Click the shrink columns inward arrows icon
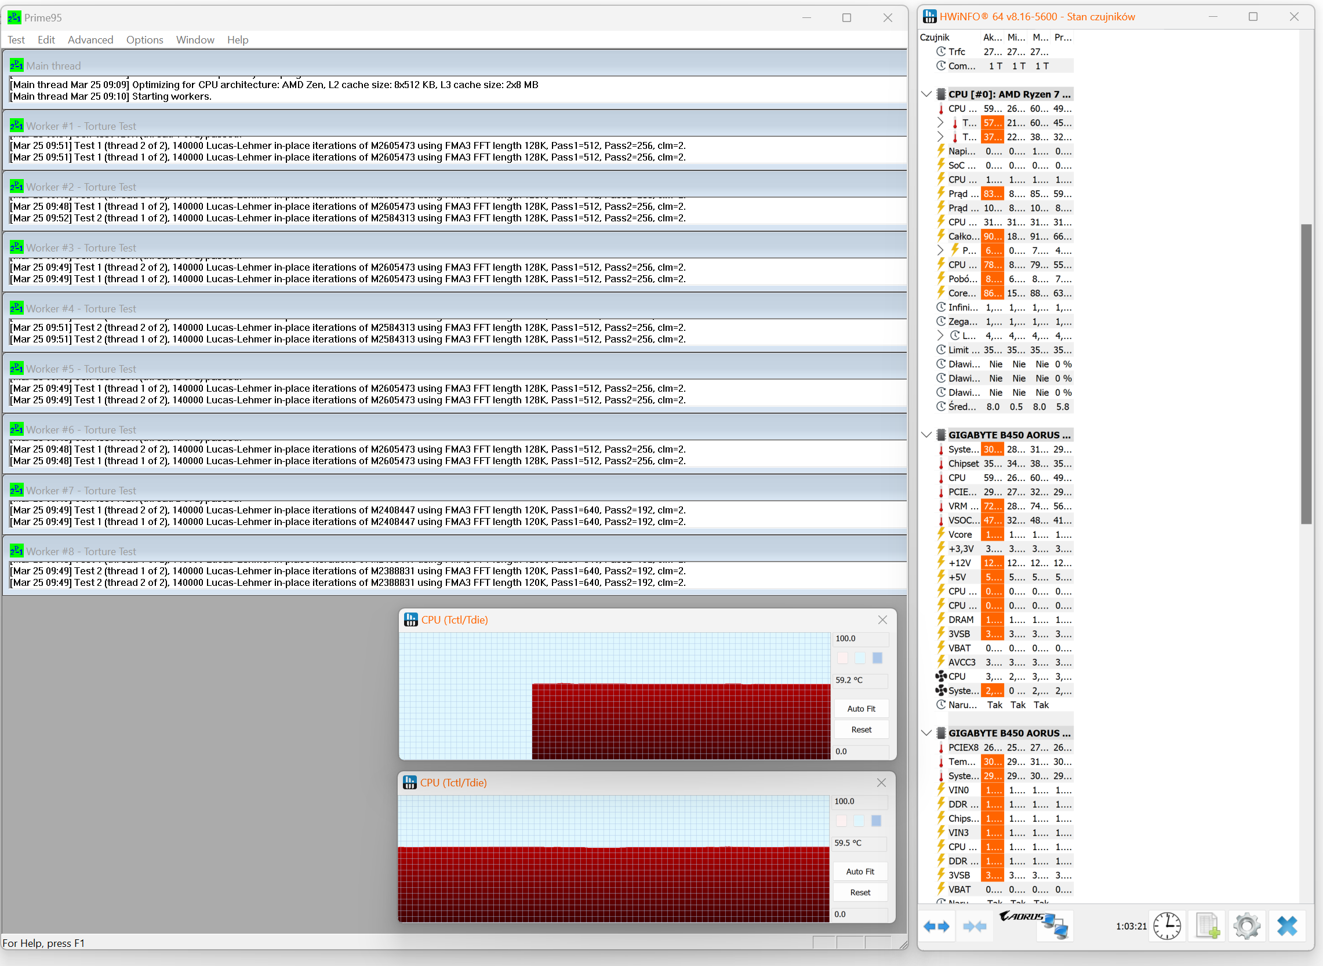Screen dimensions: 1323x966 (x=975, y=926)
